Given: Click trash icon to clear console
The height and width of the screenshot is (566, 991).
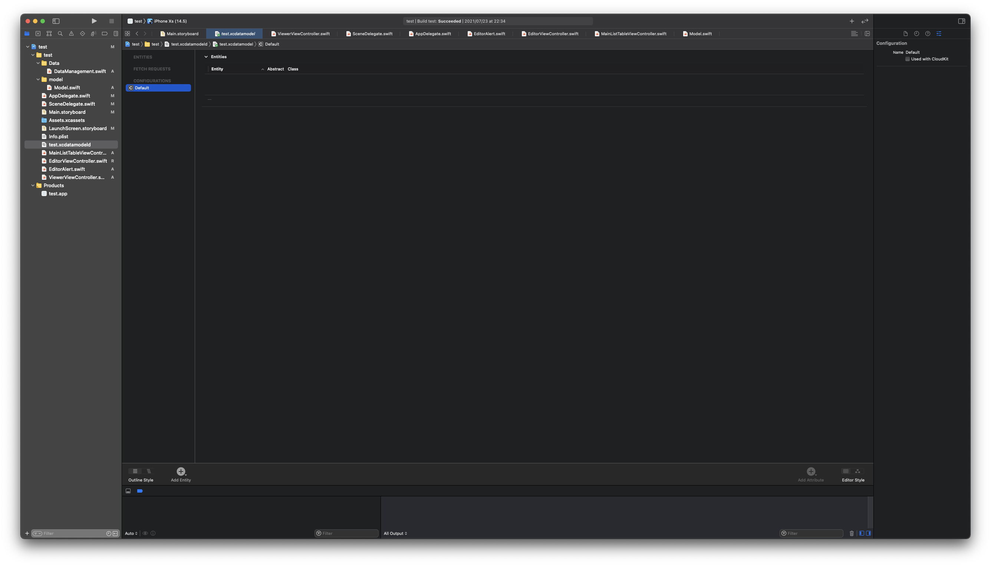Looking at the screenshot, I should pos(852,533).
